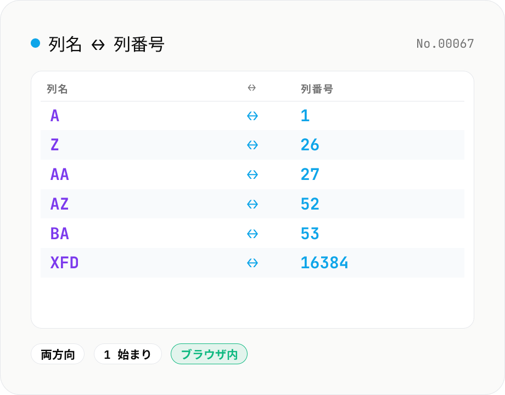
Task: Click the 列名 column header
Action: pos(57,89)
